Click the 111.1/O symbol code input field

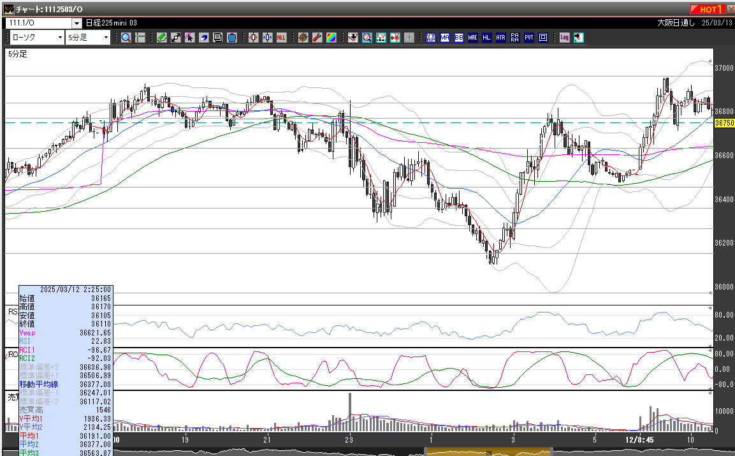pyautogui.click(x=38, y=23)
